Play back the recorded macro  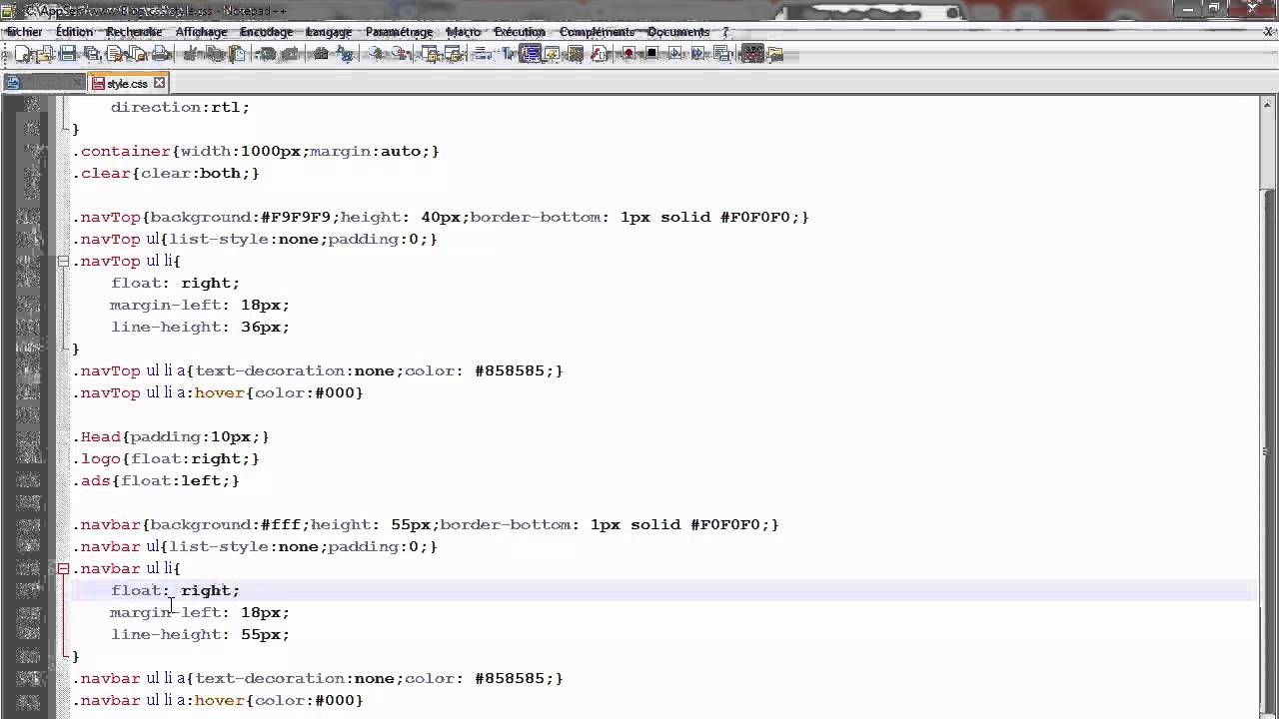675,54
